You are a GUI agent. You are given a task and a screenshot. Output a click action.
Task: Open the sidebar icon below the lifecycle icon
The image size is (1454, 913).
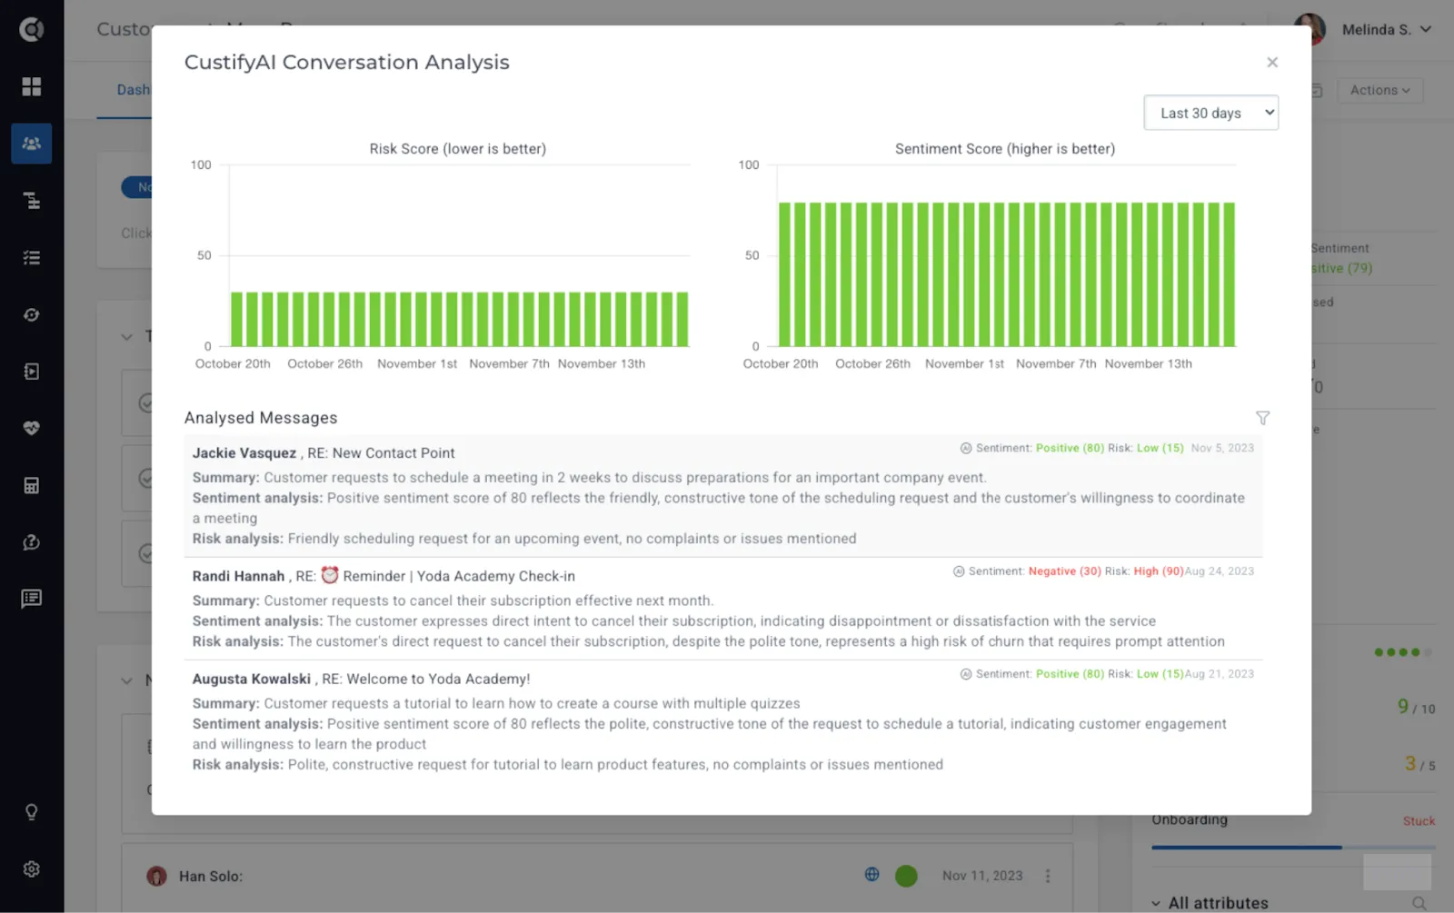(x=32, y=372)
